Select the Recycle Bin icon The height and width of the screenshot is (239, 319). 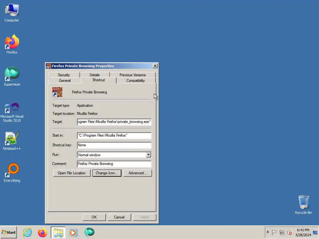[x=303, y=205]
